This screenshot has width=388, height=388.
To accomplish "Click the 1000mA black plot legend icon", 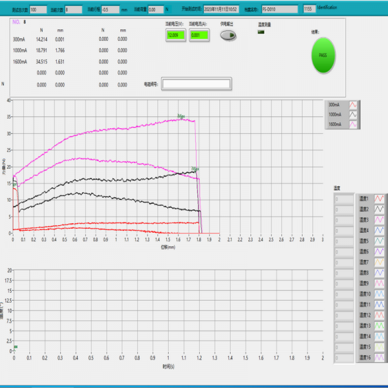I will click(x=353, y=114).
